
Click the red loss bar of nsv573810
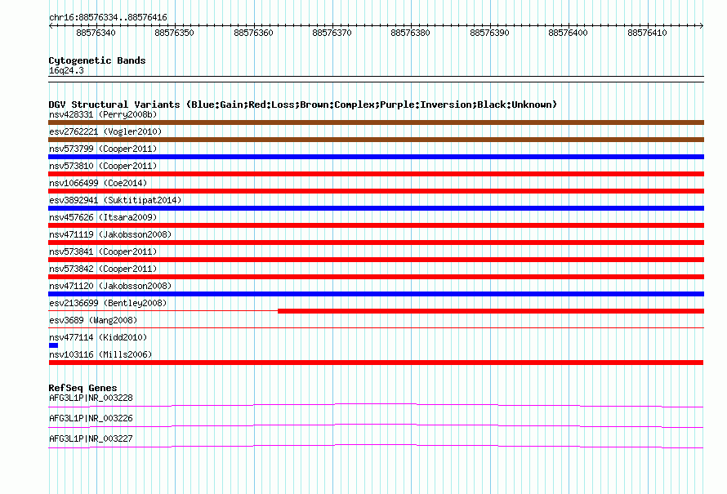376,174
